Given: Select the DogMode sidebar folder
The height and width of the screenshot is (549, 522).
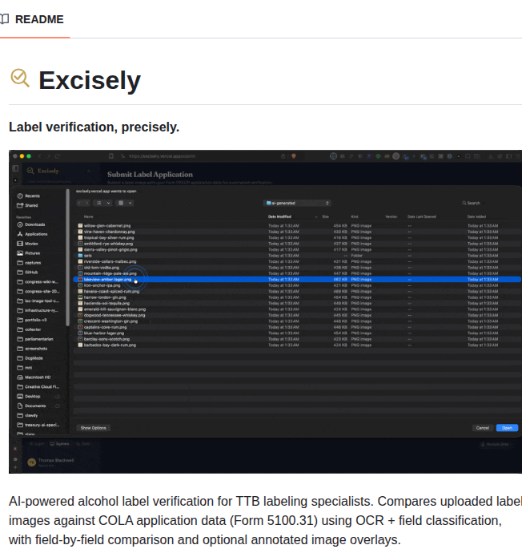Looking at the screenshot, I should (34, 358).
